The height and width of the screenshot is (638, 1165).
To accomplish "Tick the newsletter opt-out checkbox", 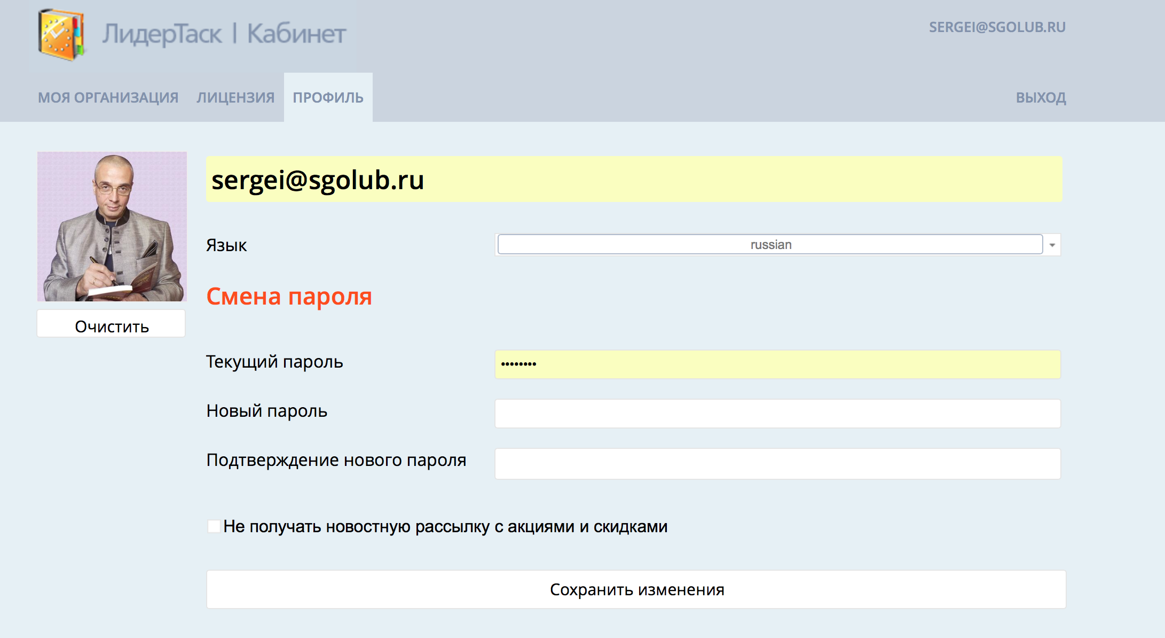I will 214,526.
